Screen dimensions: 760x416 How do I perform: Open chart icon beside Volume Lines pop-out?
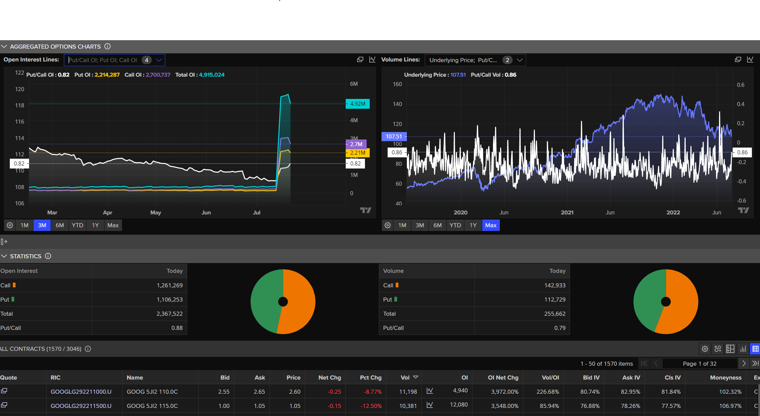(x=750, y=59)
